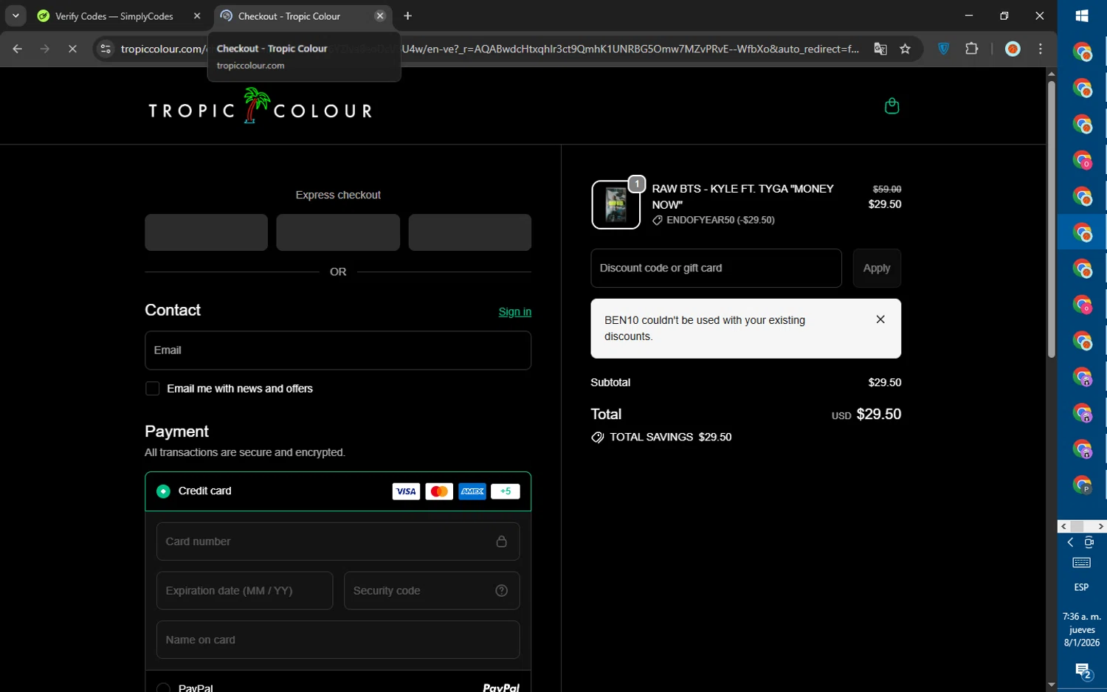Click the highlighted active Chrome taskbar icon
This screenshot has height=692, width=1107.
1082,233
